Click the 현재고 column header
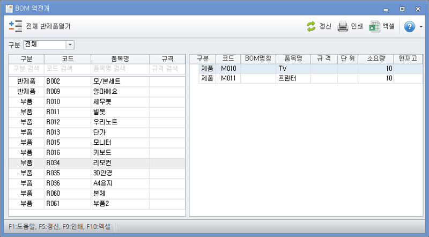The width and height of the screenshot is (429, 237). (408, 58)
